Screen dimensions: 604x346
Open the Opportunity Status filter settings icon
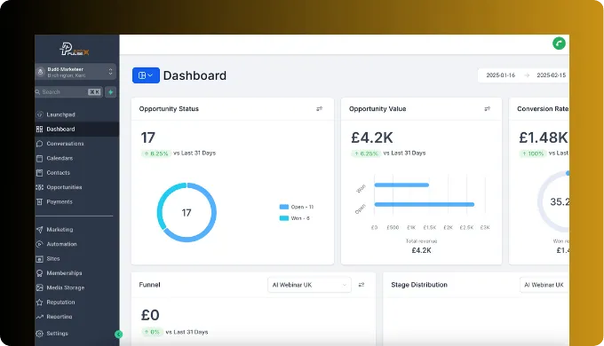click(x=320, y=109)
